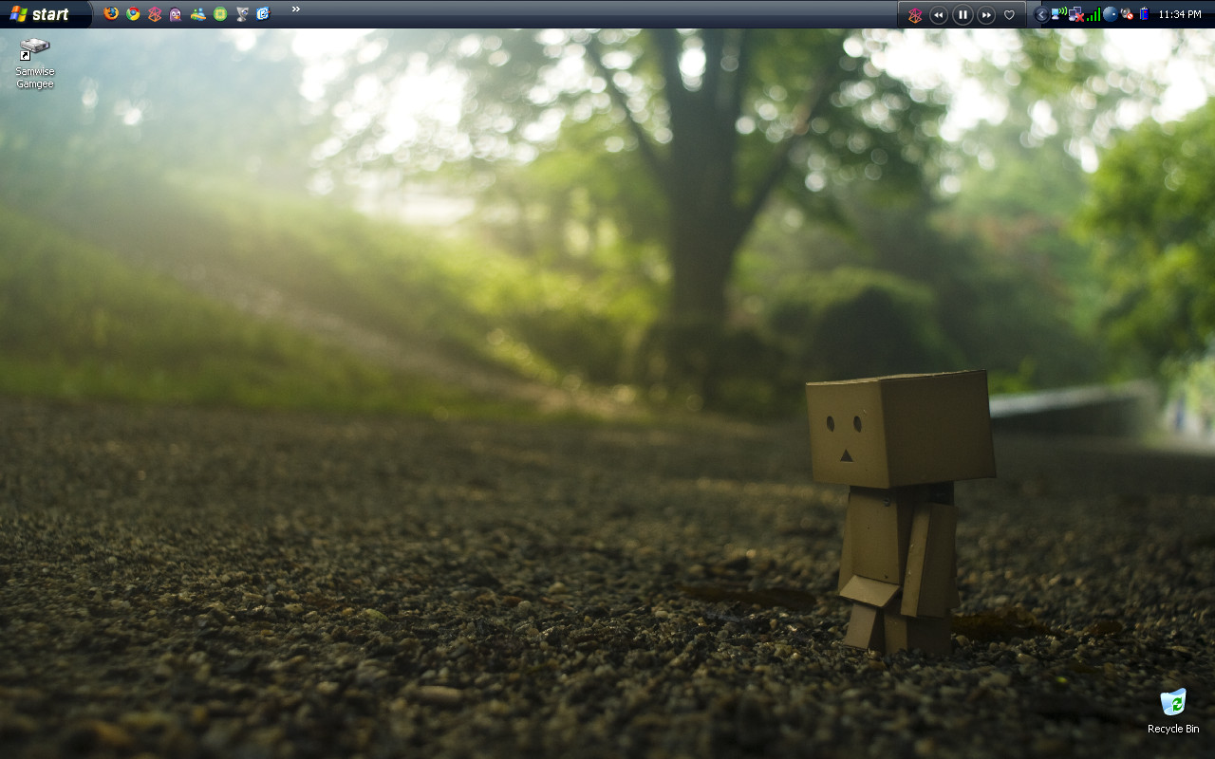Click green signal strength bars tray icon
Viewport: 1215px width, 759px height.
(x=1093, y=14)
